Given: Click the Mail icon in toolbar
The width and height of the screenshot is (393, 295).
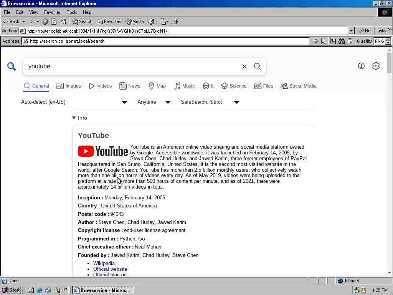Looking at the screenshot, I should coord(164,22).
